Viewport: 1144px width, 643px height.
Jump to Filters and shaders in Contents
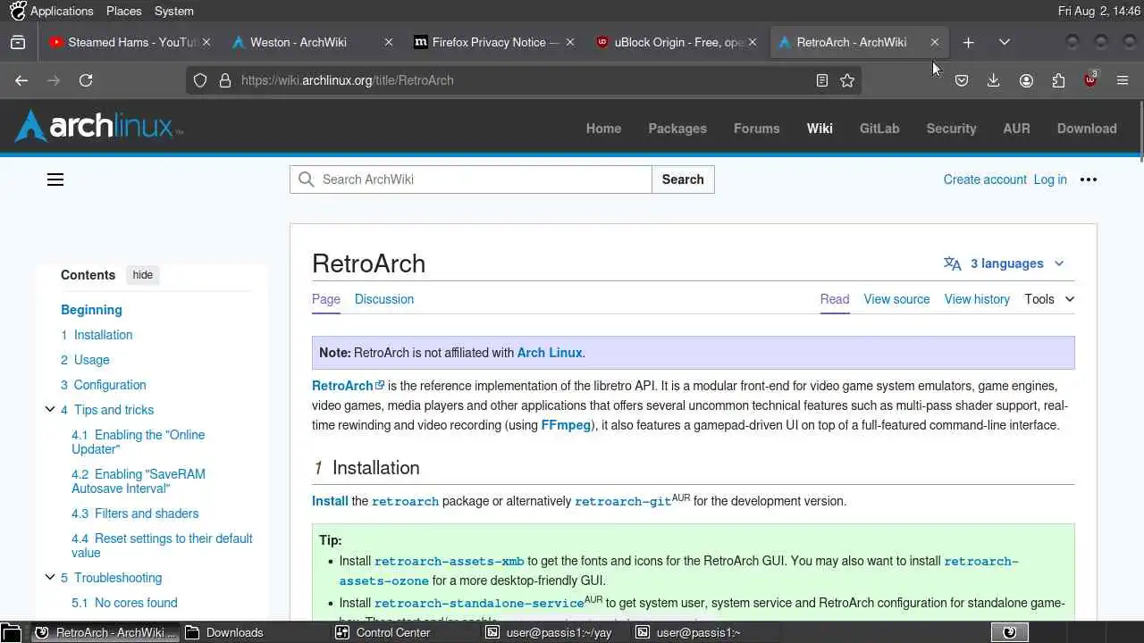135,514
